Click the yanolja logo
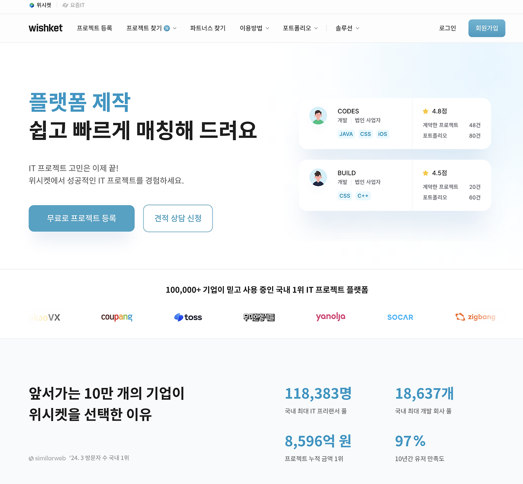The width and height of the screenshot is (523, 484). point(331,317)
